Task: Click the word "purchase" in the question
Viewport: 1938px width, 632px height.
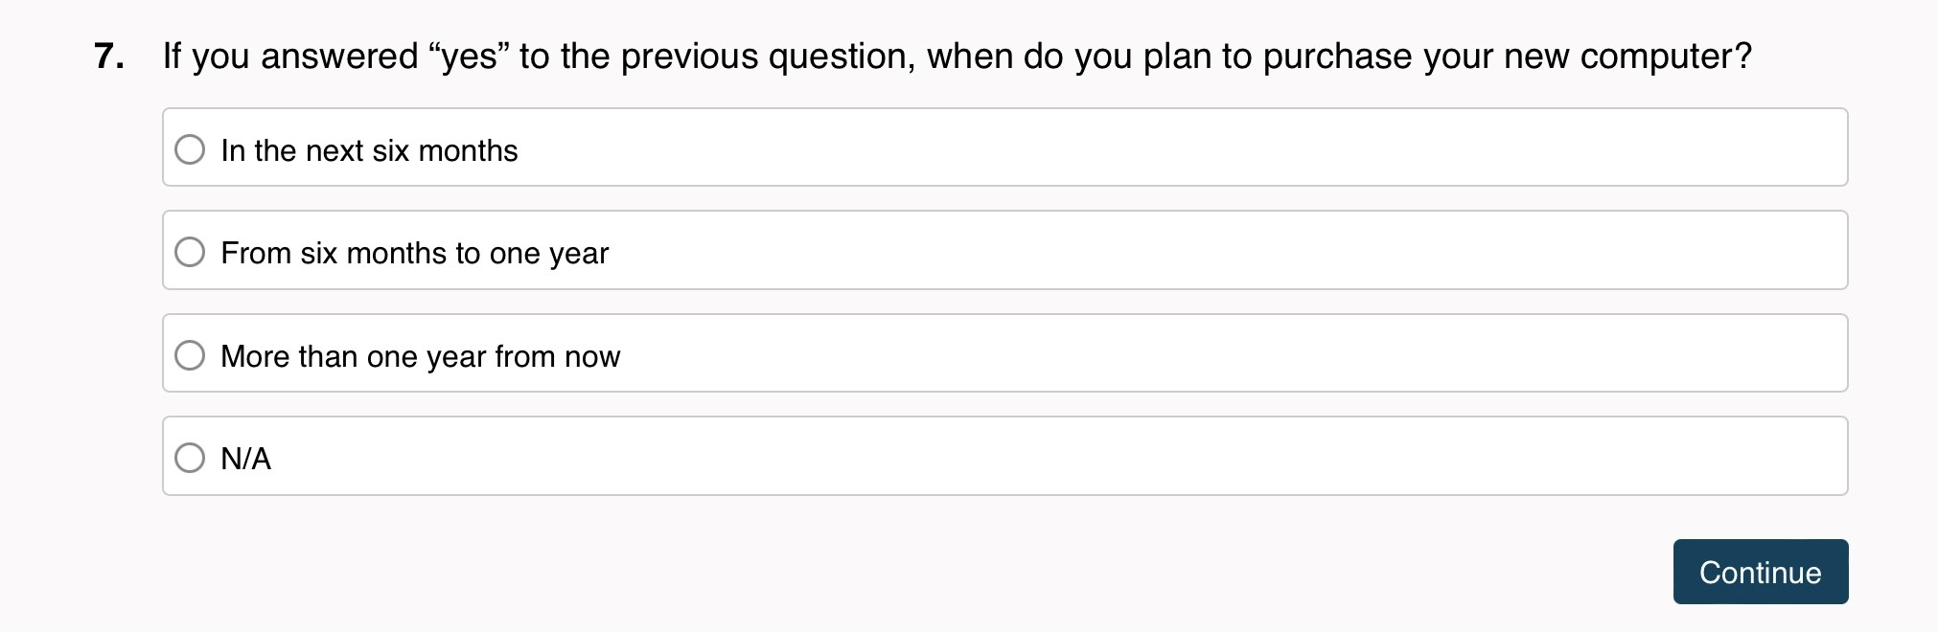Action: click(x=1337, y=57)
